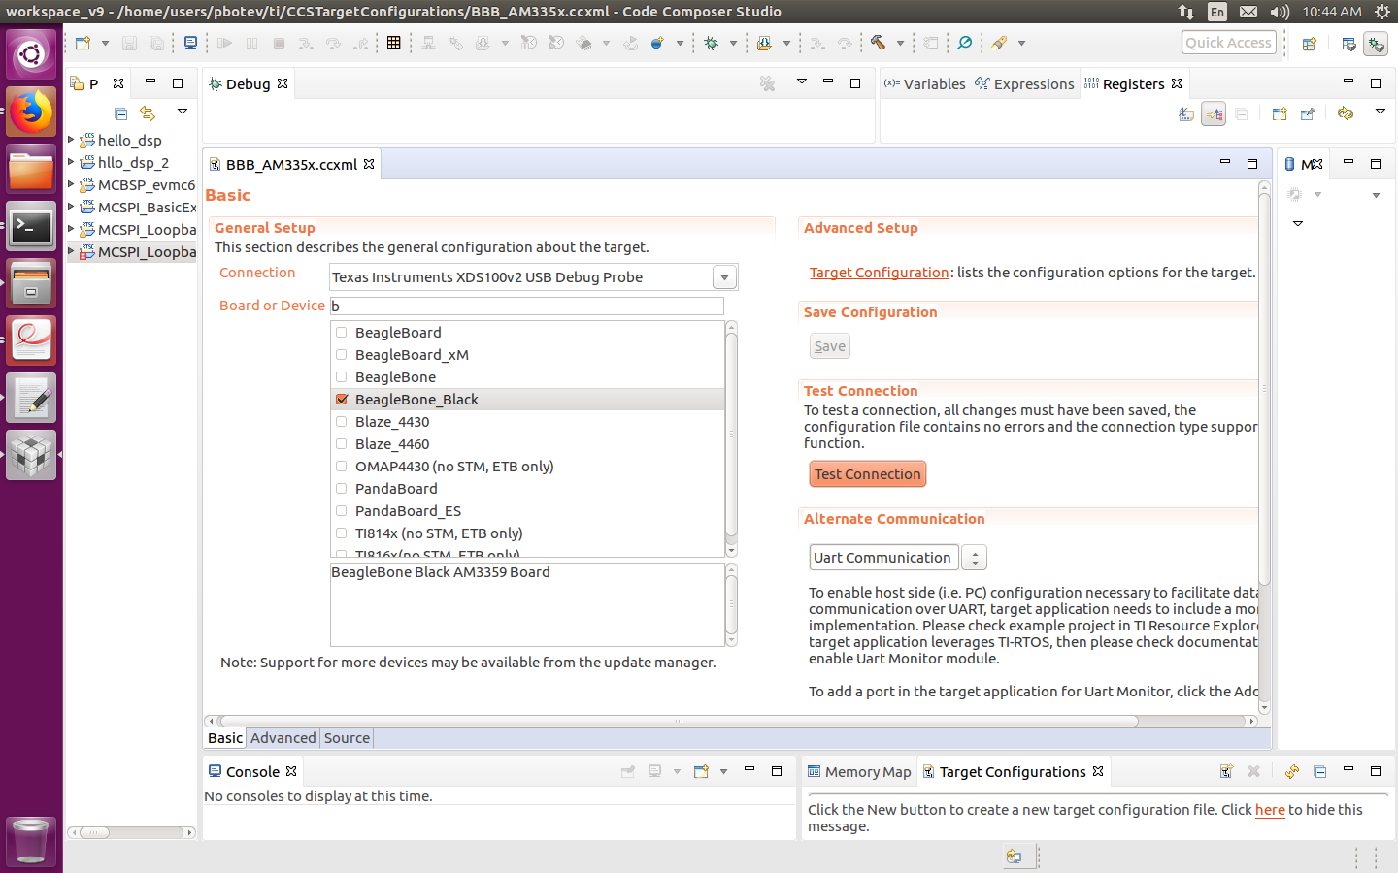
Task: Check the OMAP4430 checkbox
Action: tap(342, 467)
